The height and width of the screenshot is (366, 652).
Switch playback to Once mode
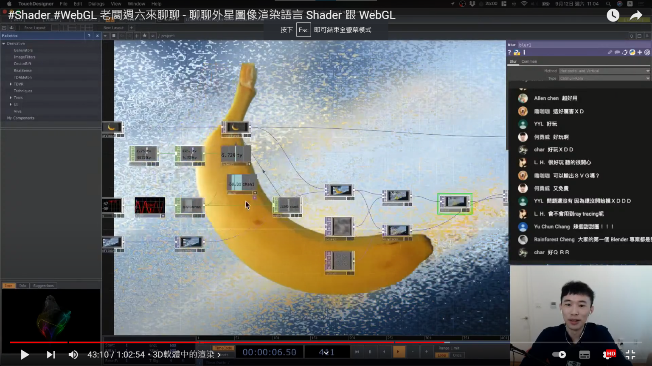pyautogui.click(x=457, y=355)
